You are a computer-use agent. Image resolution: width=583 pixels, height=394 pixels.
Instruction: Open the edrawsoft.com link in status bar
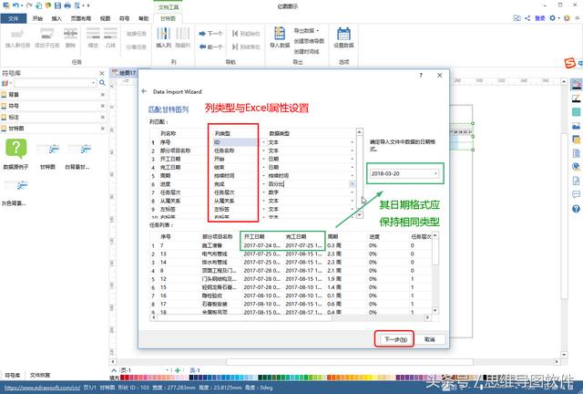tap(42, 388)
